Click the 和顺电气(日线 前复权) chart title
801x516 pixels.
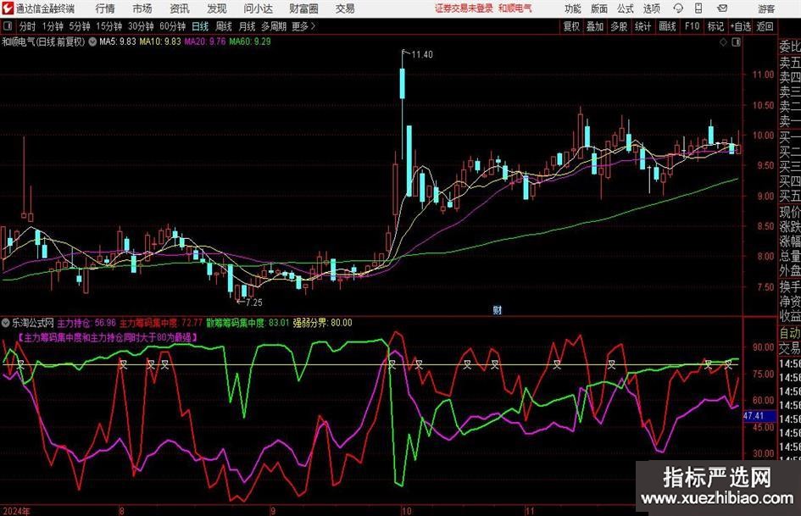pos(43,42)
